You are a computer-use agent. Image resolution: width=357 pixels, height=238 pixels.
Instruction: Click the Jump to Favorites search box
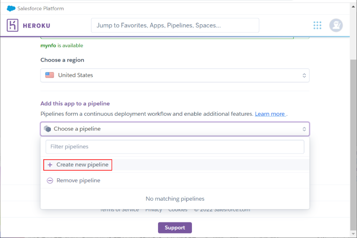175,25
